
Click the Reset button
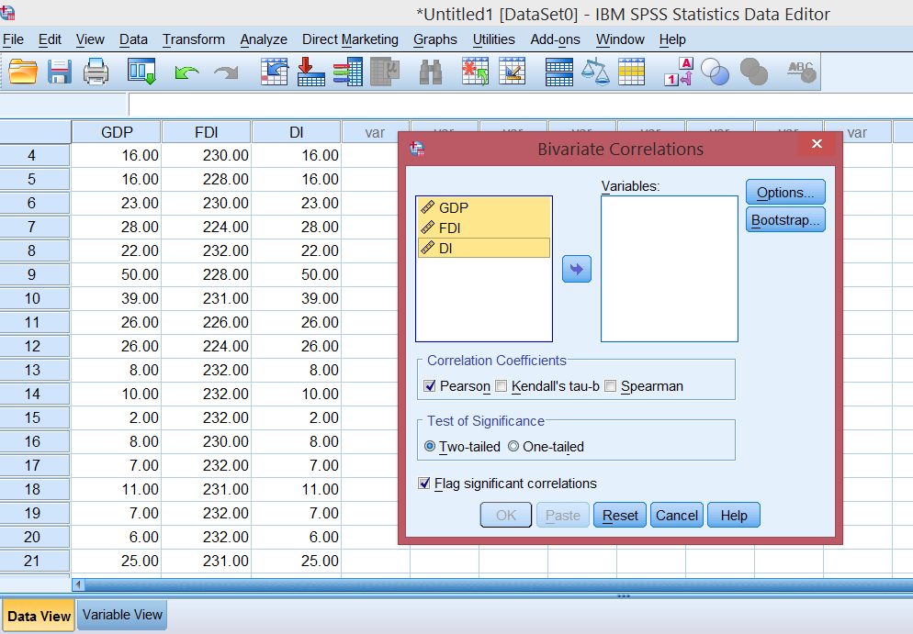point(619,516)
